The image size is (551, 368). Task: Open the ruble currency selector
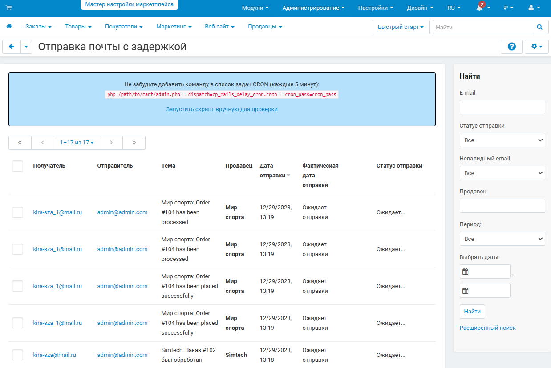(x=509, y=8)
